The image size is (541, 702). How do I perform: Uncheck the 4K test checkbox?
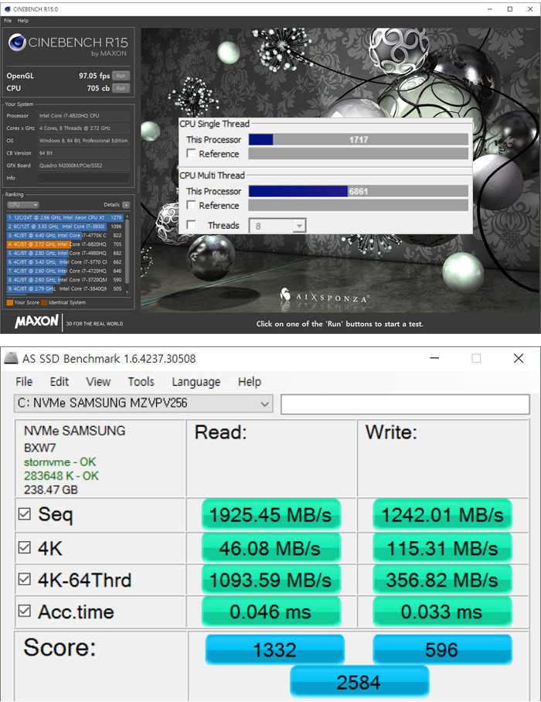pos(25,547)
